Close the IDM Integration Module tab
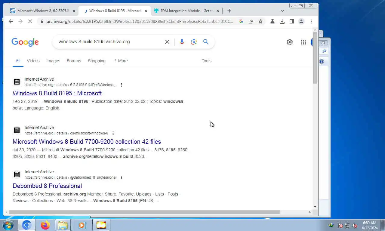Image resolution: width=385 pixels, height=231 pixels. click(218, 11)
